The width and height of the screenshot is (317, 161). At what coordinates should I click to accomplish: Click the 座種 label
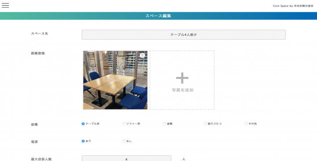34,124
